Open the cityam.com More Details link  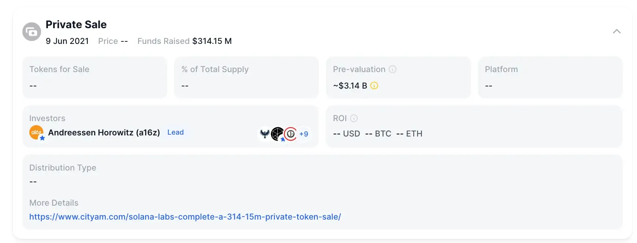pyautogui.click(x=185, y=217)
